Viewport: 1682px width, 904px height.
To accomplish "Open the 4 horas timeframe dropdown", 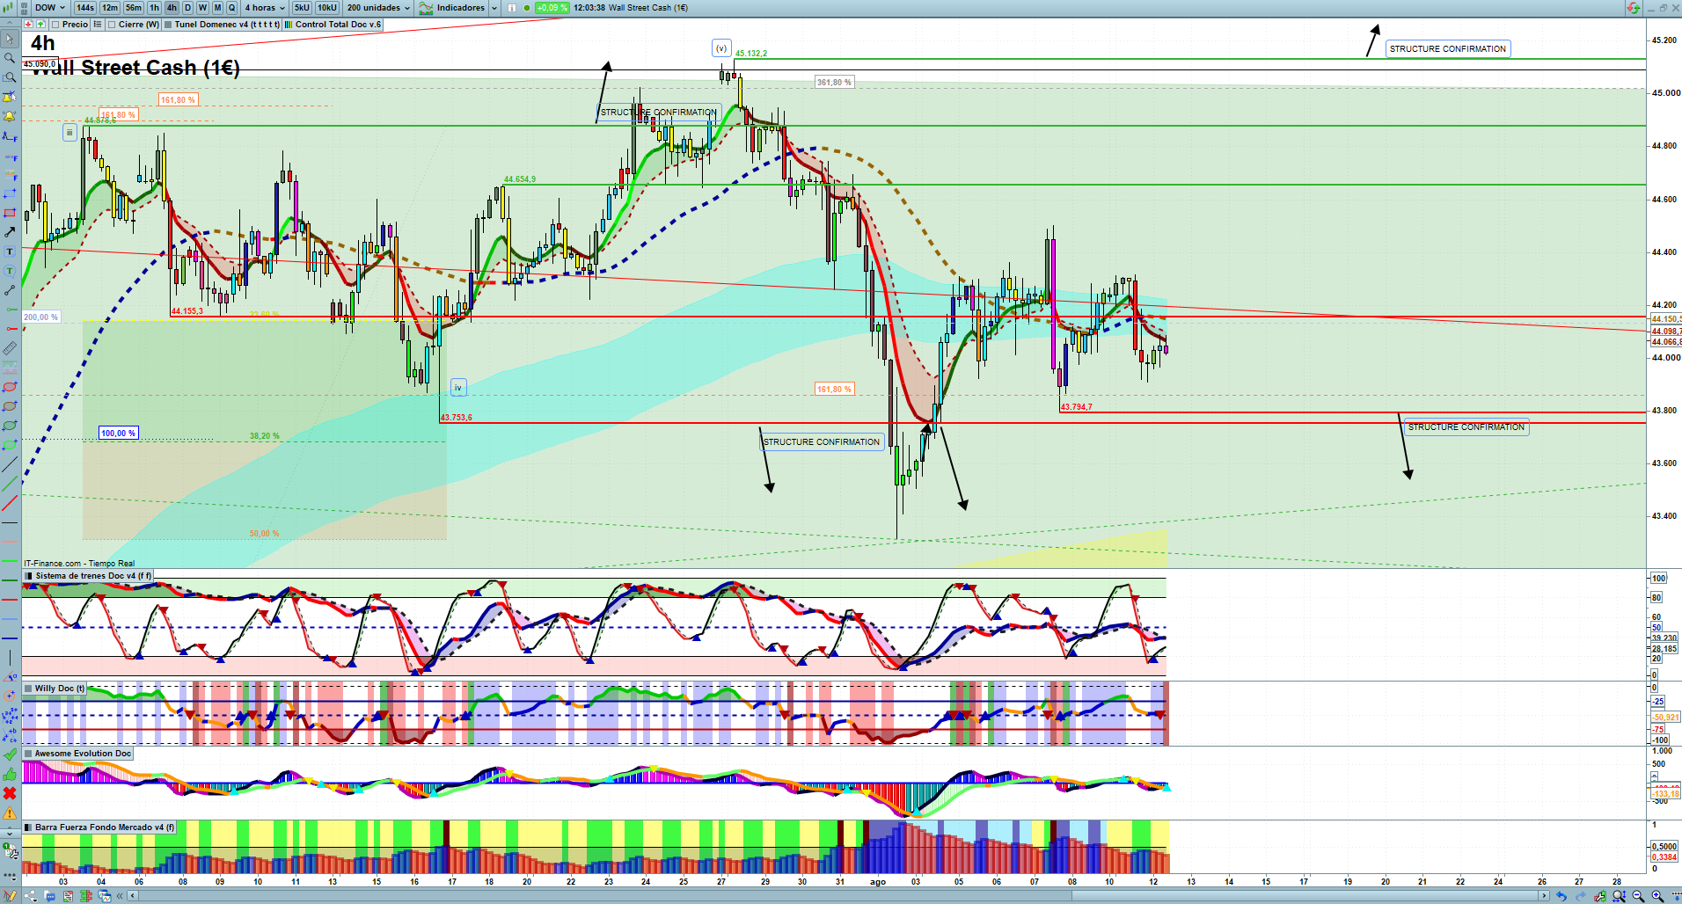I will 264,8.
